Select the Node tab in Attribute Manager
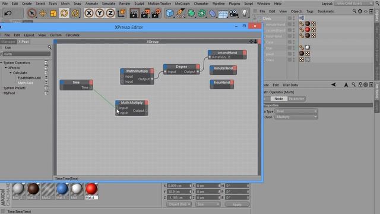 [x=278, y=99]
